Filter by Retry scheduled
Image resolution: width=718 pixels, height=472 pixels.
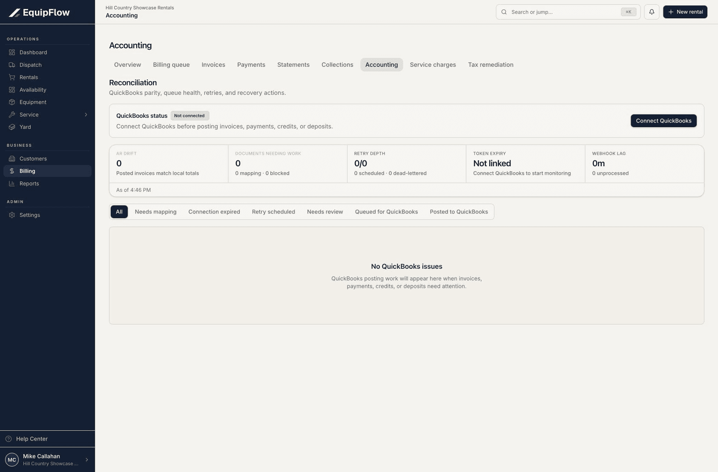click(273, 212)
